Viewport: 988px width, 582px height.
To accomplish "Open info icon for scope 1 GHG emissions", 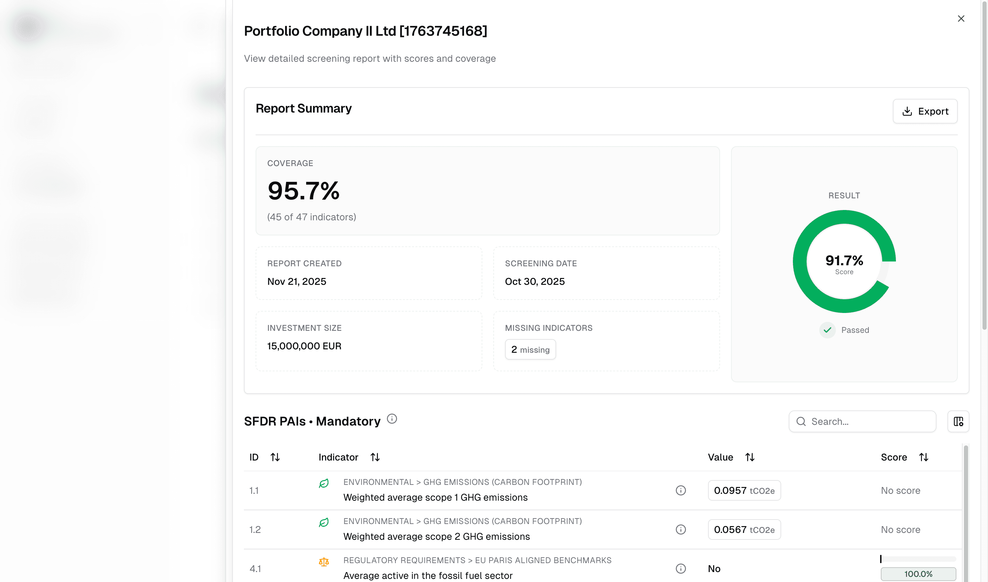I will click(680, 490).
